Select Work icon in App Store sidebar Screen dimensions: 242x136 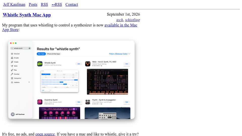[12, 66]
